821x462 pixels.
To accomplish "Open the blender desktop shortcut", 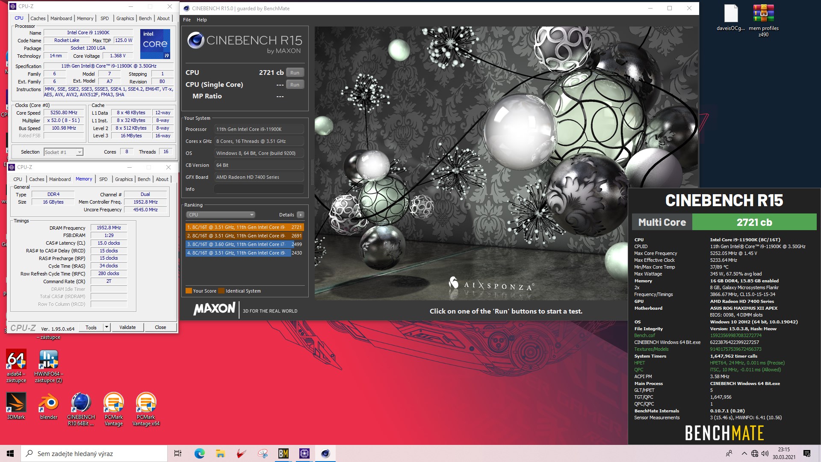I will [48, 406].
